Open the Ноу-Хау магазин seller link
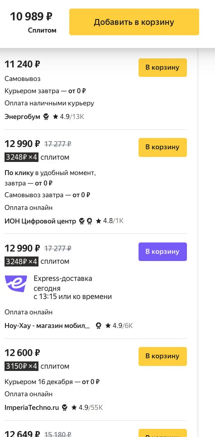215x437 pixels. (x=47, y=326)
